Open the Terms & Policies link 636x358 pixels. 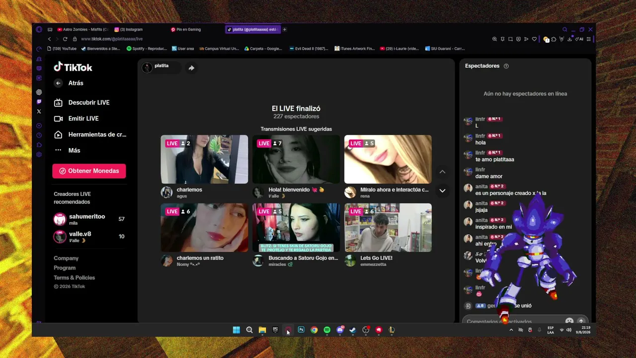coord(74,277)
